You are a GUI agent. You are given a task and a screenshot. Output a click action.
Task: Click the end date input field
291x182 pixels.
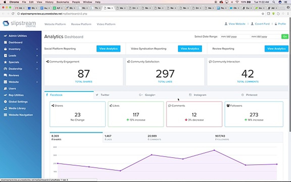(265, 37)
